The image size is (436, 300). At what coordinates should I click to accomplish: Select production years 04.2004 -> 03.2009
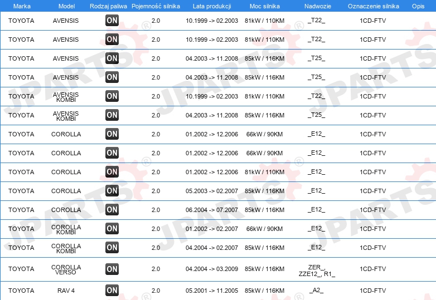(212, 269)
